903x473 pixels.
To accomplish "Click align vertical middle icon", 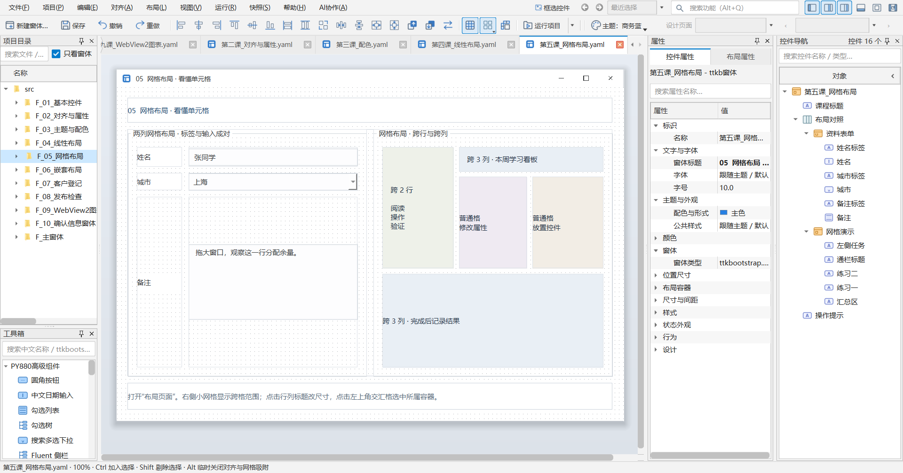I will (253, 25).
